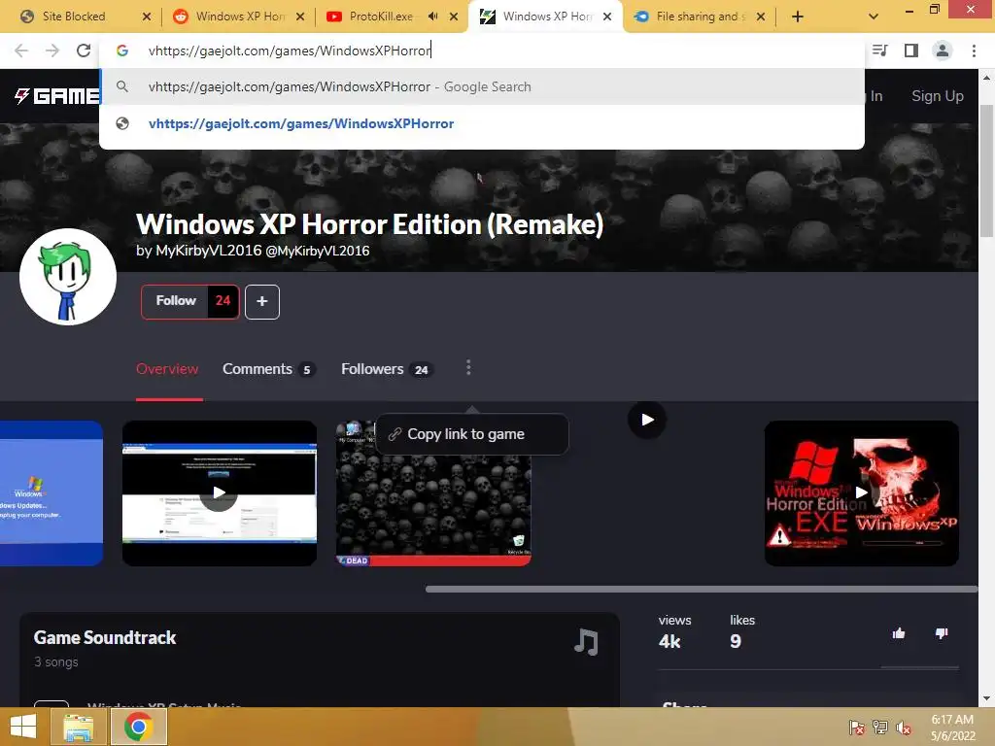The image size is (995, 746).
Task: Select the Google Search suggestion row
Action: (482, 86)
